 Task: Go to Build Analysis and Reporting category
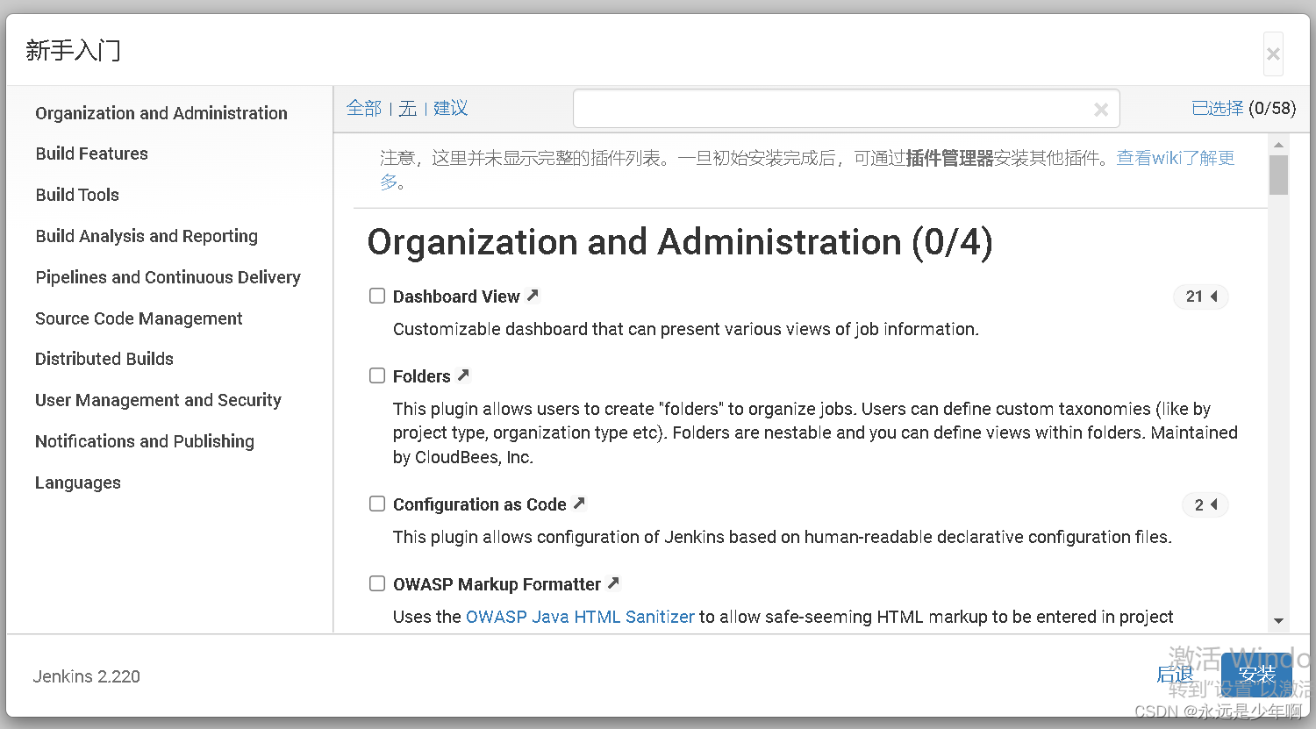click(147, 236)
